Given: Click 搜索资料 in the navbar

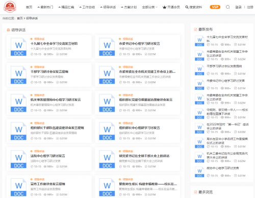Looking at the screenshot, I should click(194, 7).
